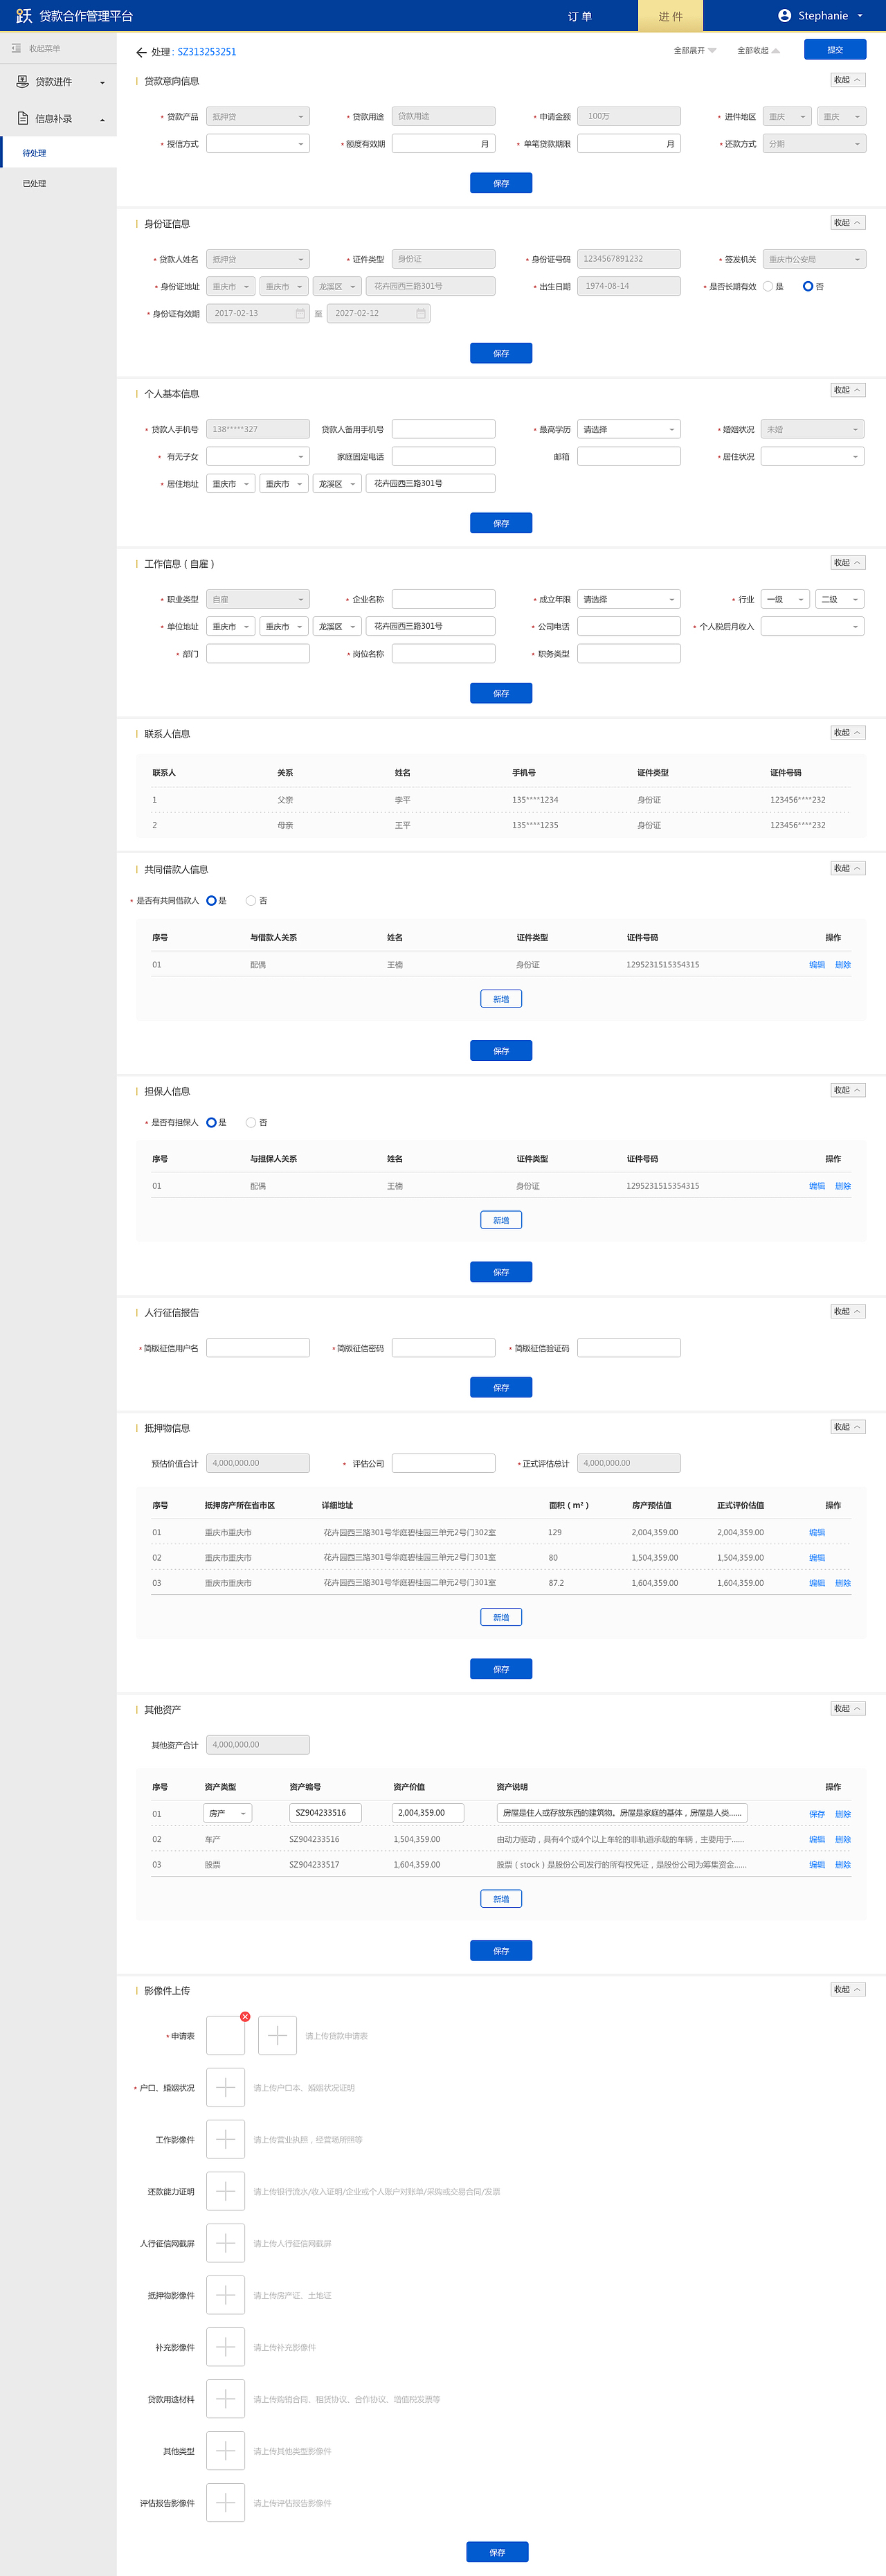Click the back arrow next to 处理
This screenshot has height=2576, width=886.
pyautogui.click(x=141, y=52)
